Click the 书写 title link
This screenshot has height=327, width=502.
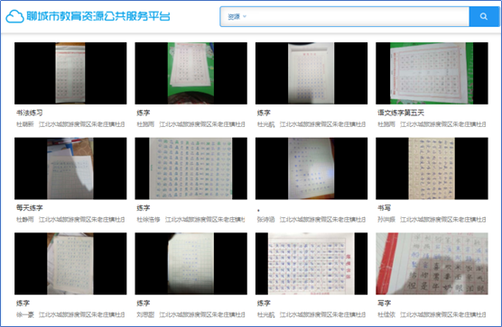click(385, 208)
